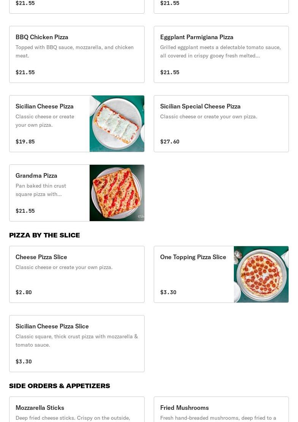
Task: Open the pepperoni pizza thumbnail
Action: [x=261, y=274]
